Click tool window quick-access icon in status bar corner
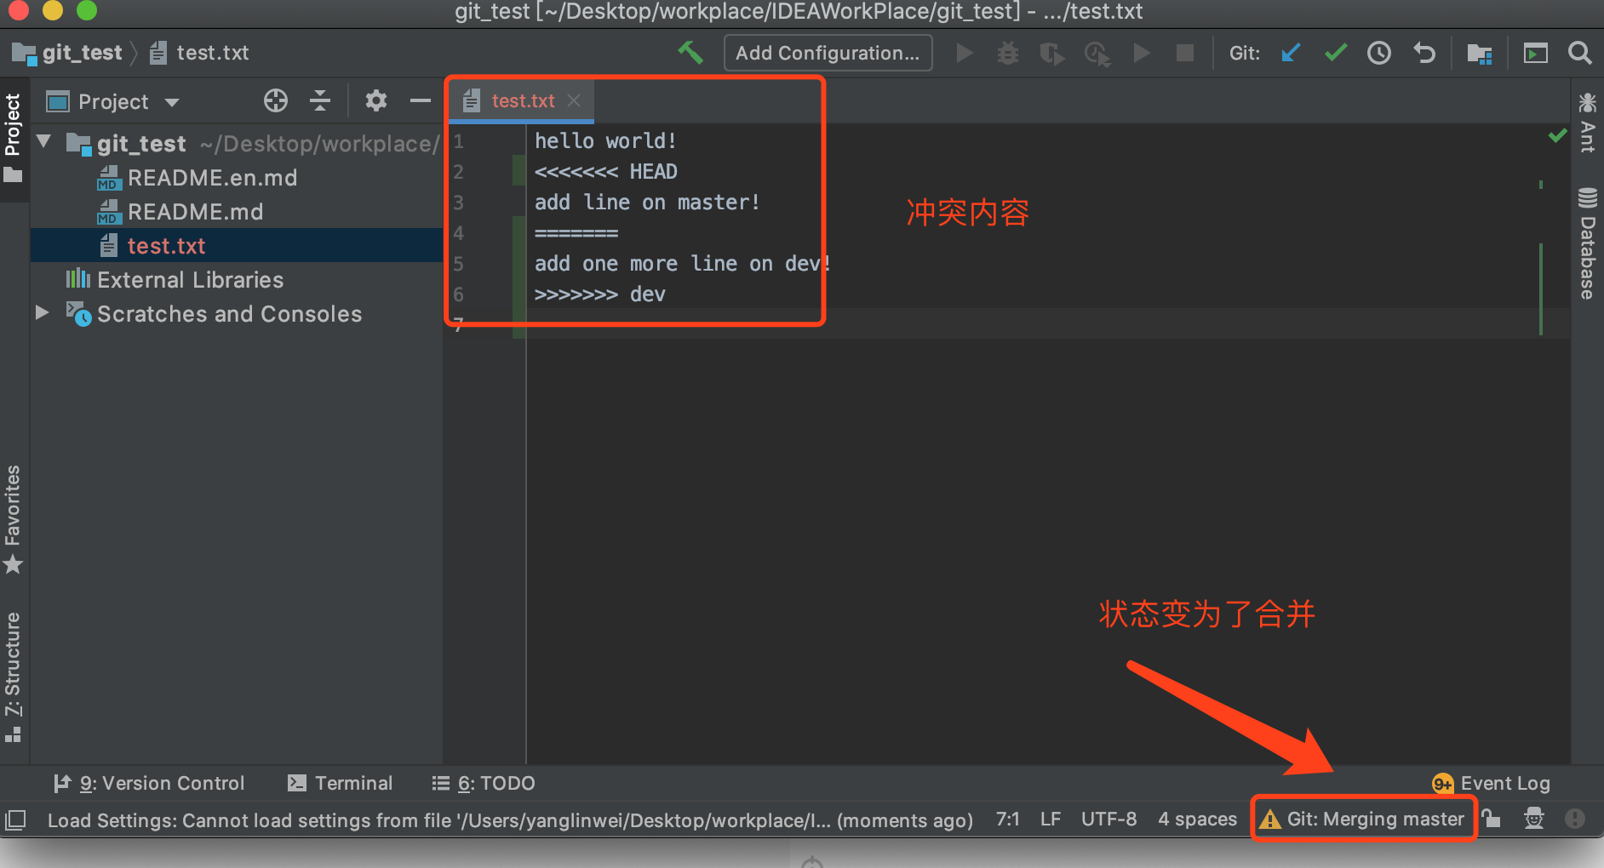Image resolution: width=1604 pixels, height=868 pixels. click(15, 820)
